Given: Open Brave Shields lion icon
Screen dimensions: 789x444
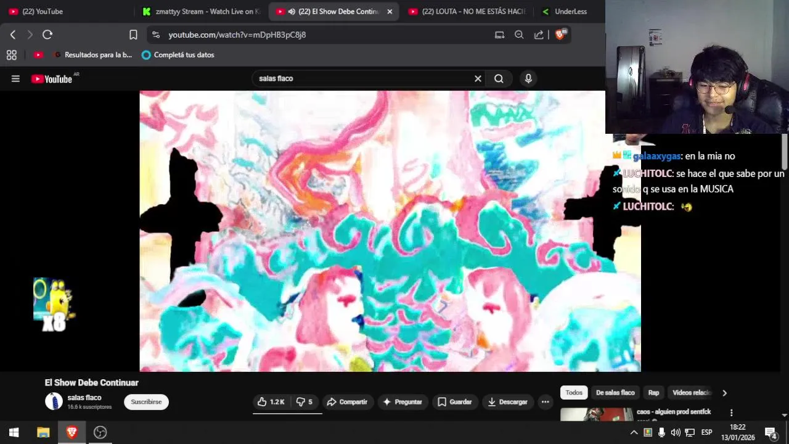Looking at the screenshot, I should pos(560,35).
